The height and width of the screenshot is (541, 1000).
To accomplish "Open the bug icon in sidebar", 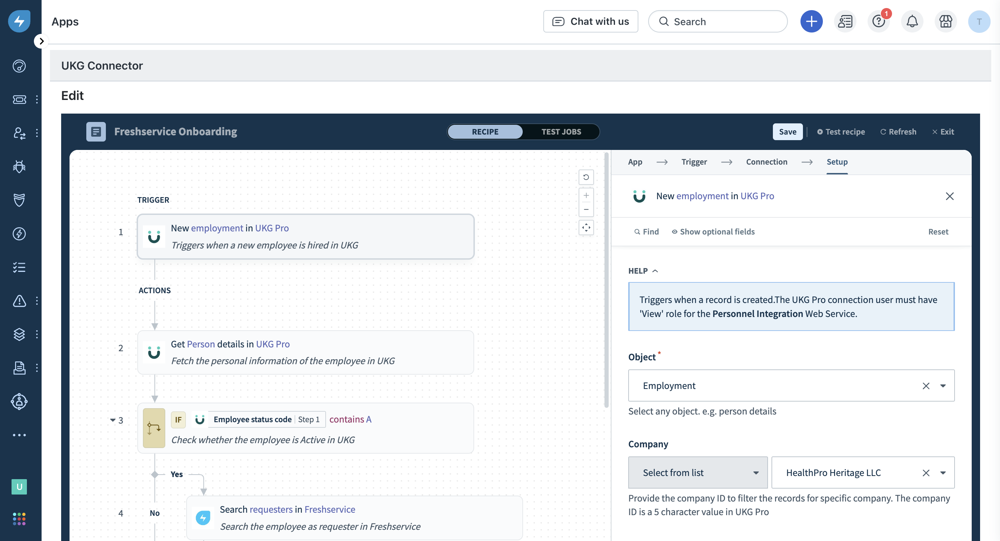I will tap(19, 167).
